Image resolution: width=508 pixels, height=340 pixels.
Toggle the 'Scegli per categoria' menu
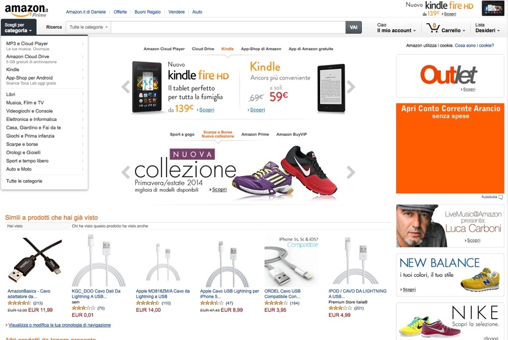[x=18, y=28]
